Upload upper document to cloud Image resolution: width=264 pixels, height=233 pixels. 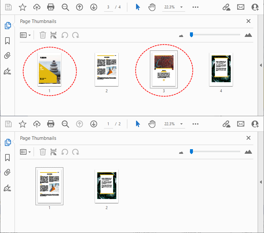click(37, 7)
